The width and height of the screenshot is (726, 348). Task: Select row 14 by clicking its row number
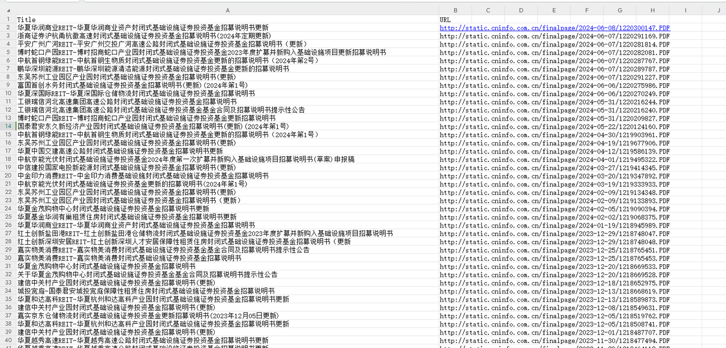point(9,126)
